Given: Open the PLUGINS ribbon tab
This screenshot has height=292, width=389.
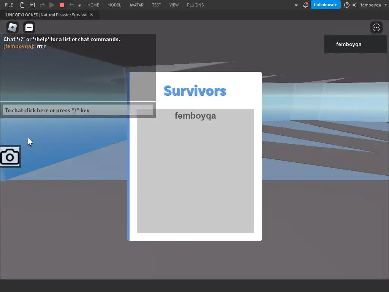Looking at the screenshot, I should [195, 5].
